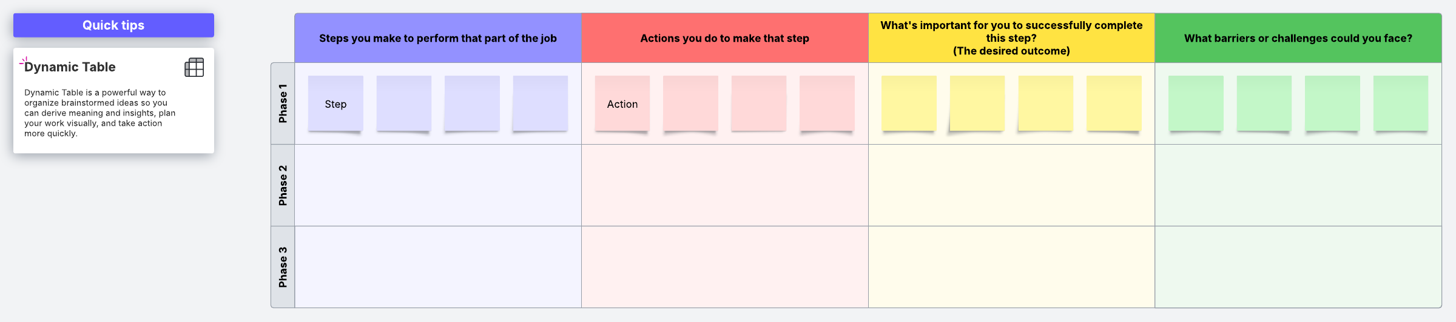Select the first yellow sticky note
Screen dimensions: 1456x322
909,103
